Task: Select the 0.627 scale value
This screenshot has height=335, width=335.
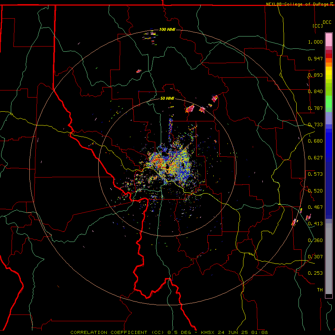Action: tap(315, 158)
